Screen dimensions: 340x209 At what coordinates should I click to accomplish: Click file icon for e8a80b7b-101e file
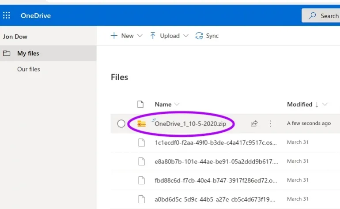click(142, 161)
